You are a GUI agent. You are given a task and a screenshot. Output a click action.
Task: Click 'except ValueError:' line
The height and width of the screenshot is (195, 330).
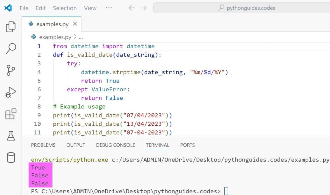98,89
